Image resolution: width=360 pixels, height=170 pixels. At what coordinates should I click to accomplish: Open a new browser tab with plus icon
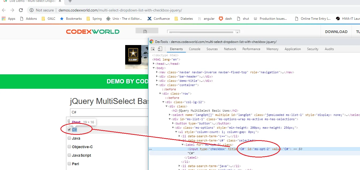coord(70,1)
